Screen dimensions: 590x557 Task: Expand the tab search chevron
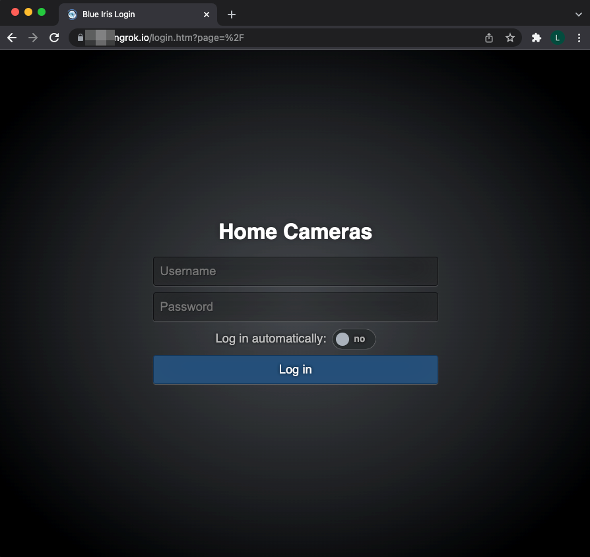click(579, 15)
